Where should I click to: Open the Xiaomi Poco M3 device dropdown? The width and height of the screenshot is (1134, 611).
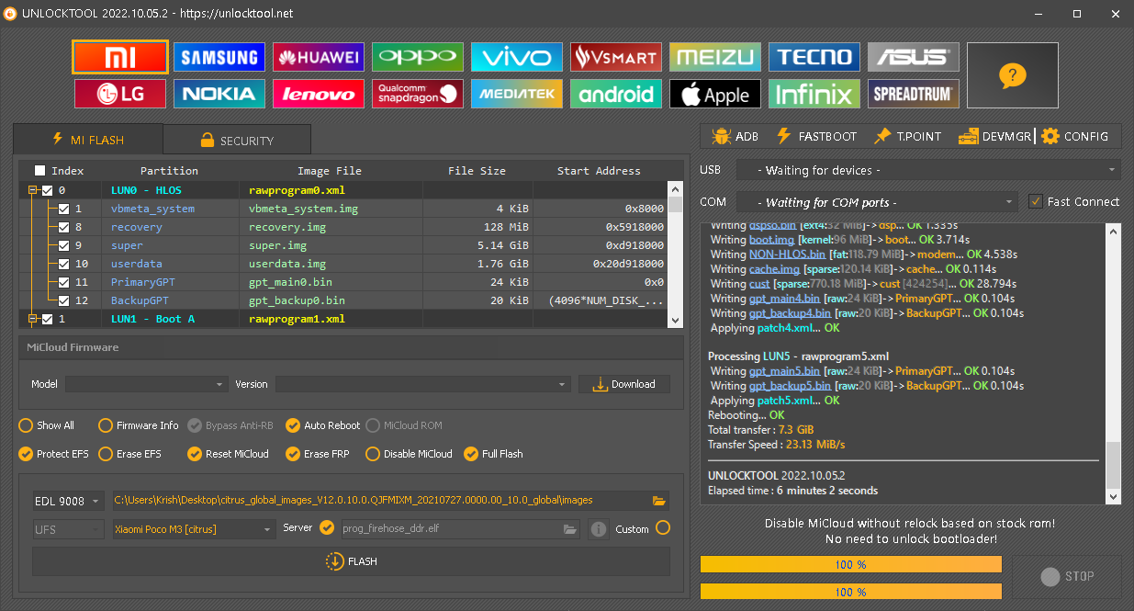tap(193, 529)
